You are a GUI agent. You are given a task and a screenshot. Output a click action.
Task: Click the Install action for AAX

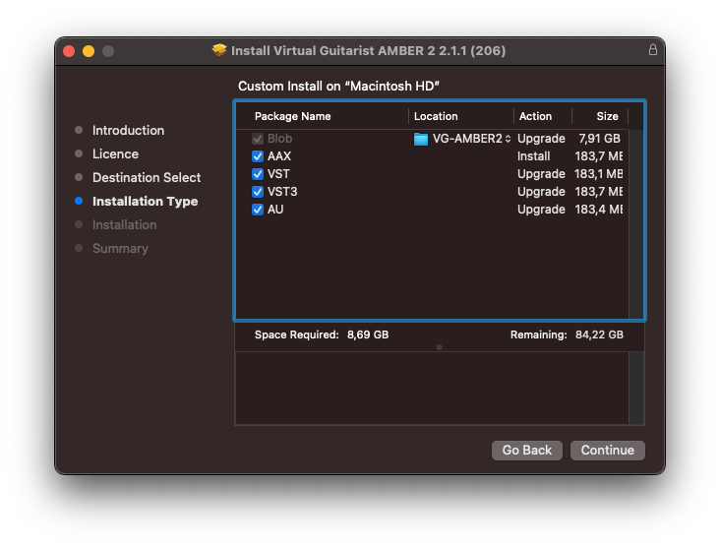click(533, 156)
